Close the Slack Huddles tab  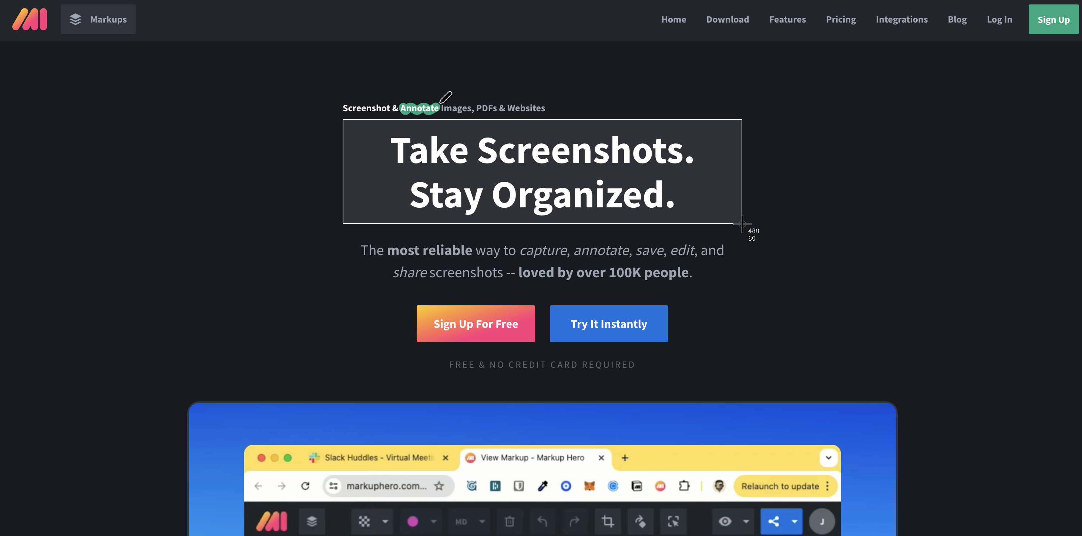point(446,458)
